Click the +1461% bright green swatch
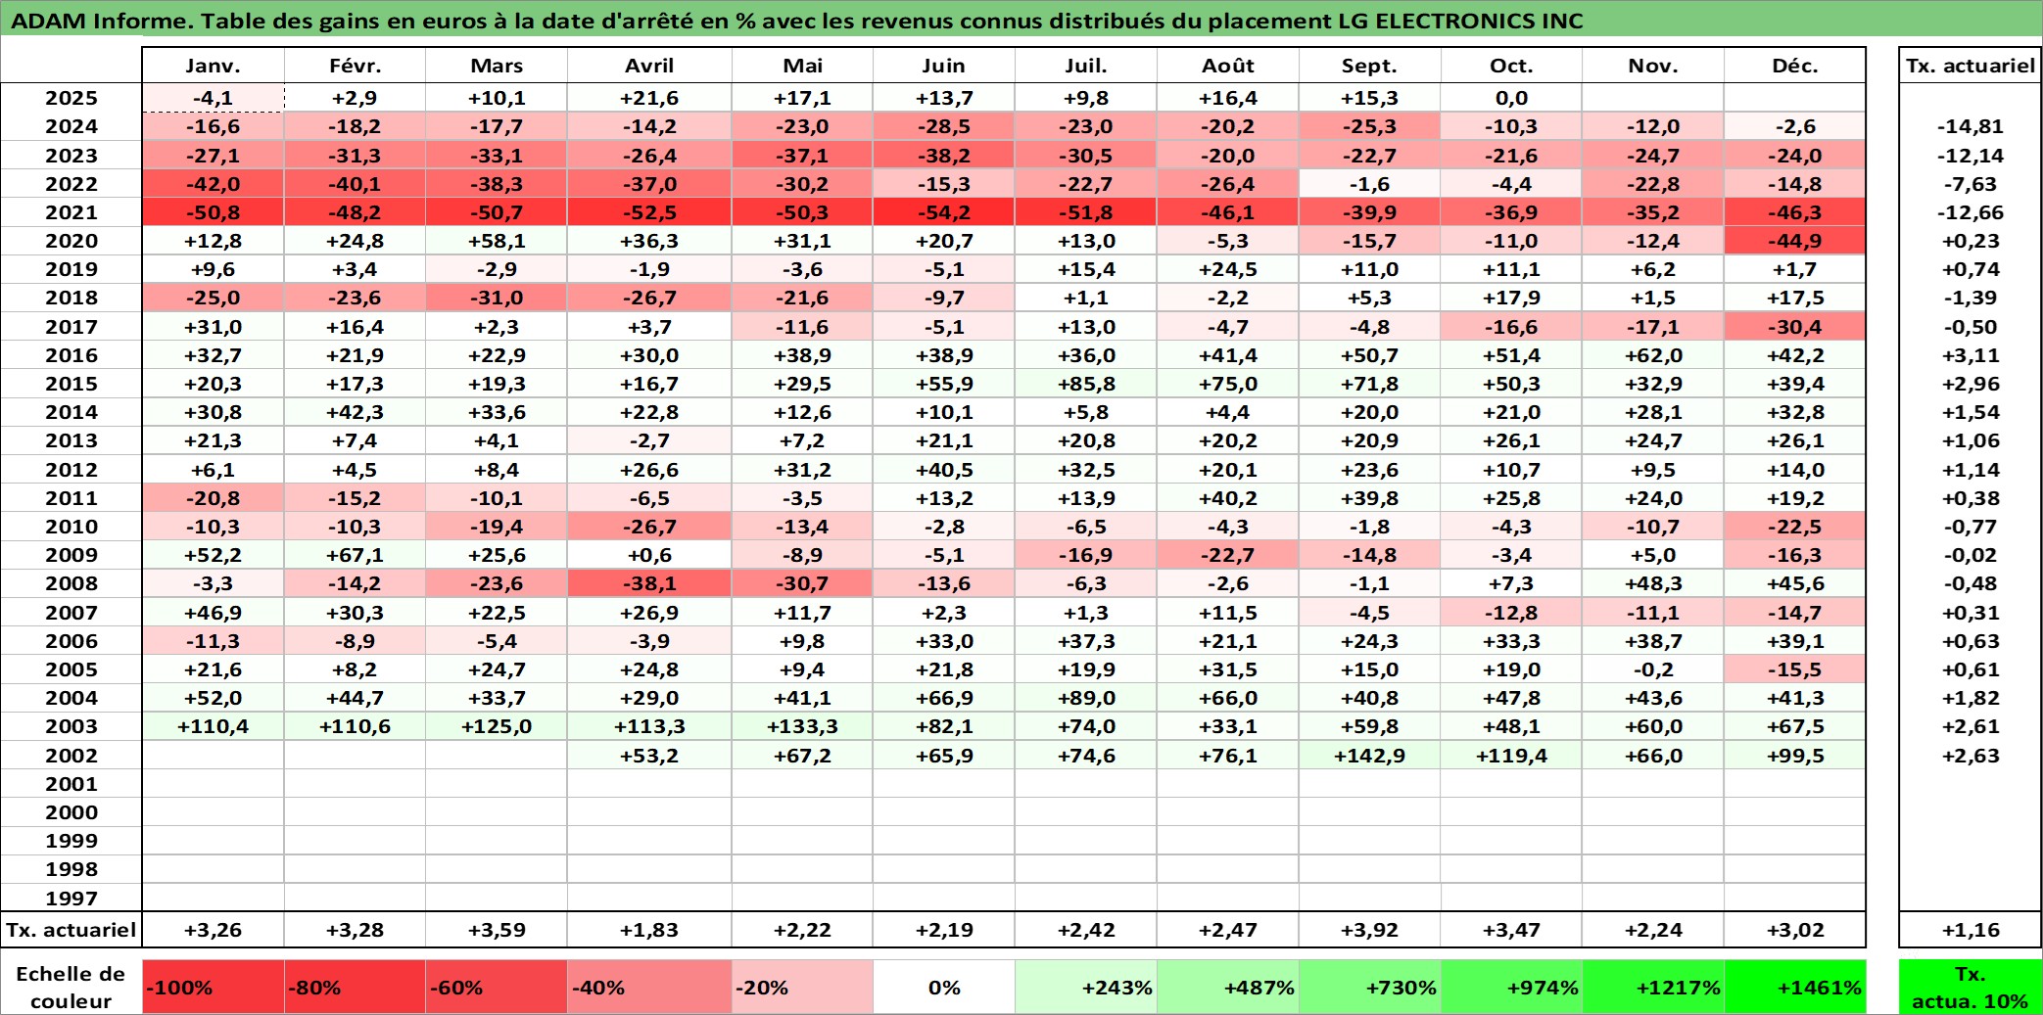The height and width of the screenshot is (1015, 2043). pos(1795,987)
